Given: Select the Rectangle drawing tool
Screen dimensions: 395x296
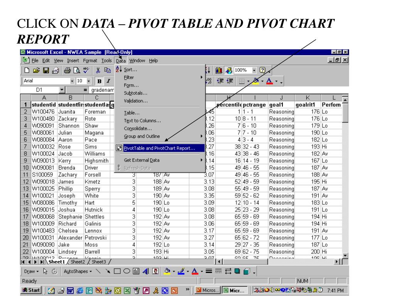Looking at the screenshot, I should pos(117,271).
